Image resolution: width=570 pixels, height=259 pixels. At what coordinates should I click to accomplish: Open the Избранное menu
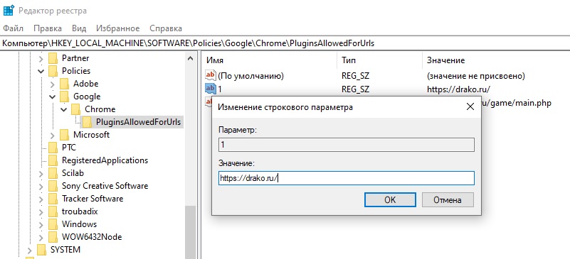(118, 28)
